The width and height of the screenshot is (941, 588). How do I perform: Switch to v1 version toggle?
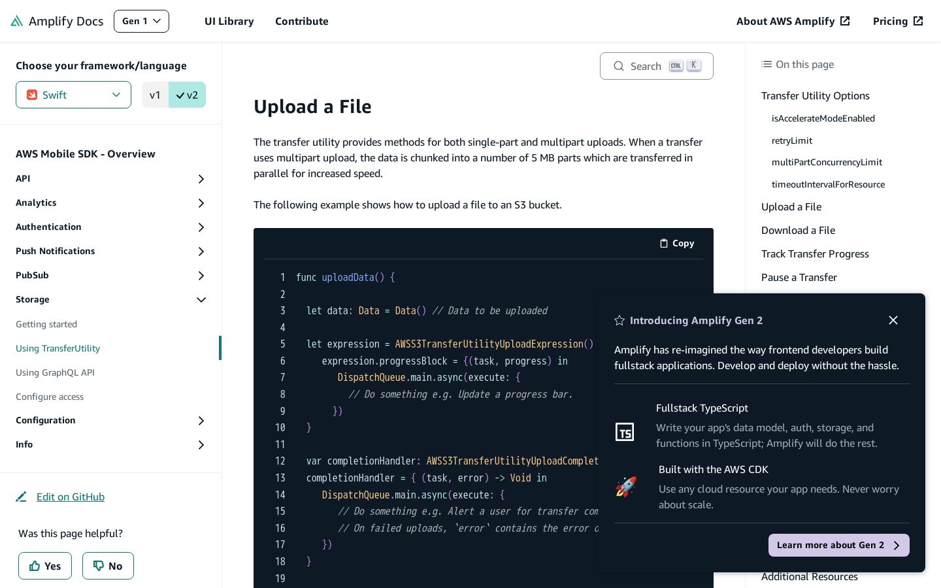(155, 95)
